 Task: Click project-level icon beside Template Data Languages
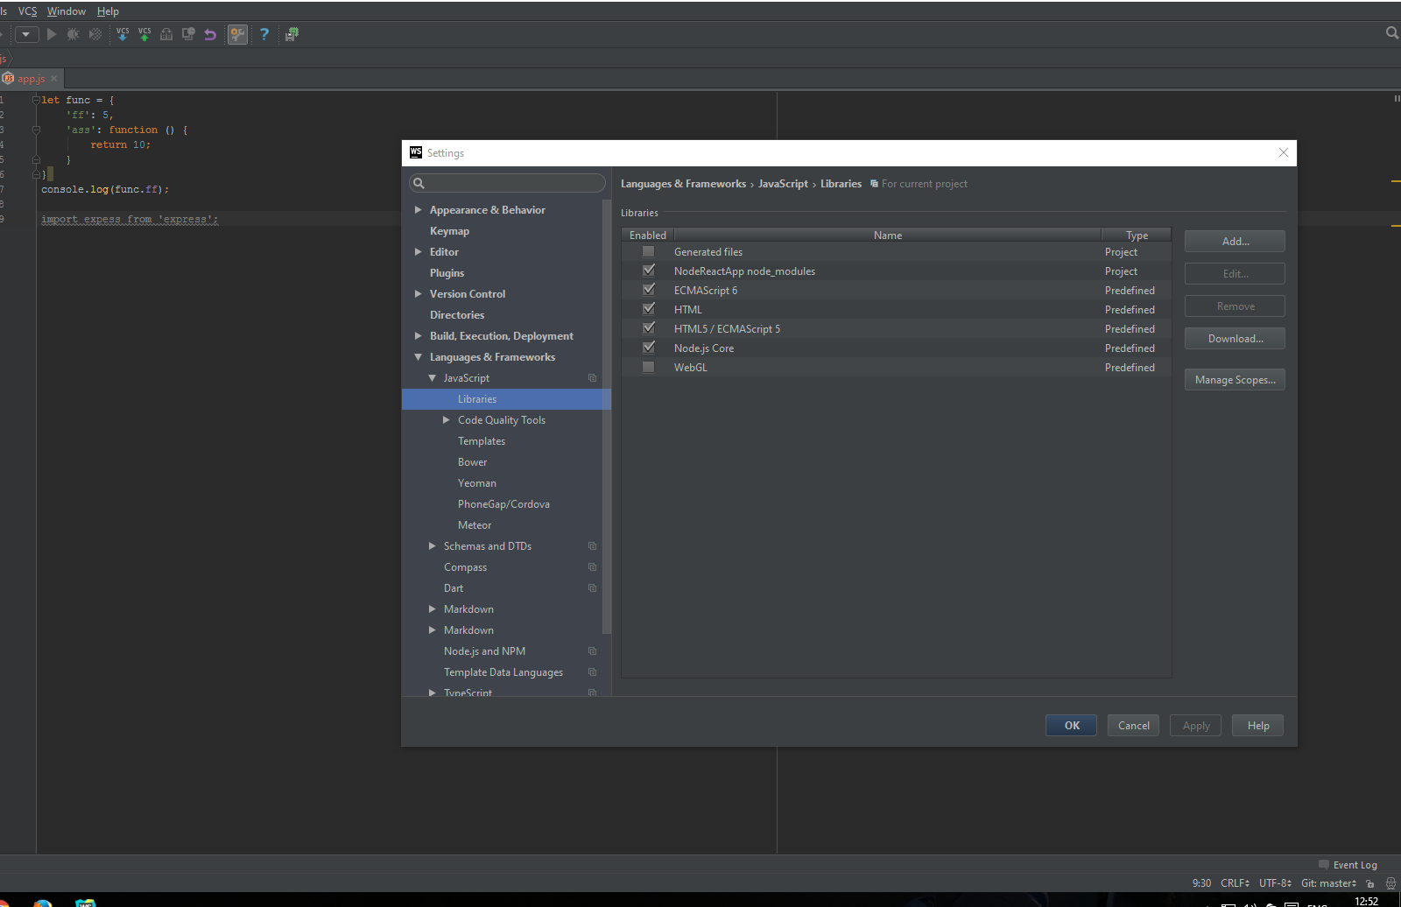coord(593,672)
